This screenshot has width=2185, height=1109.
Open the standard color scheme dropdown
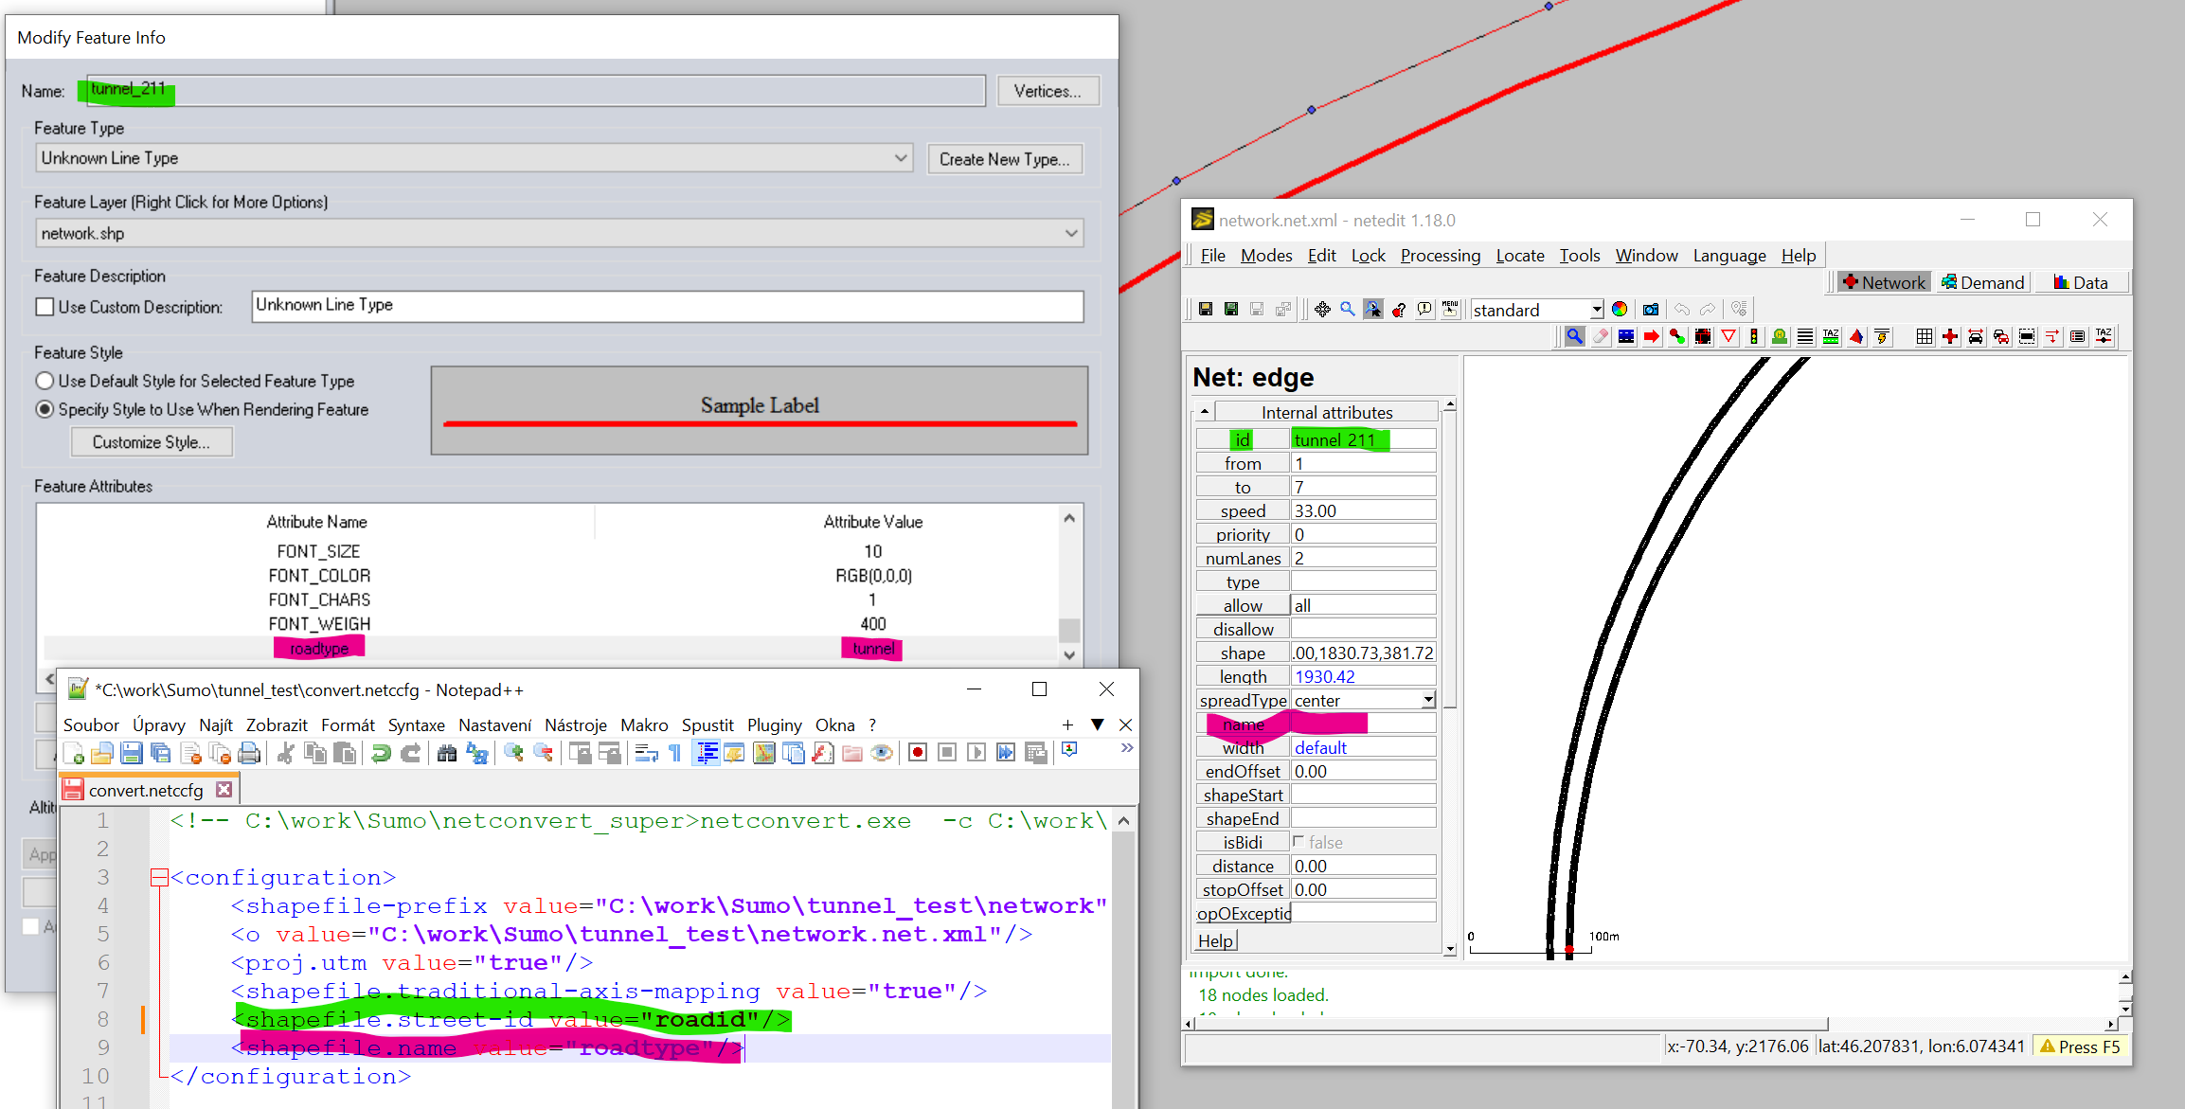[x=1597, y=310]
